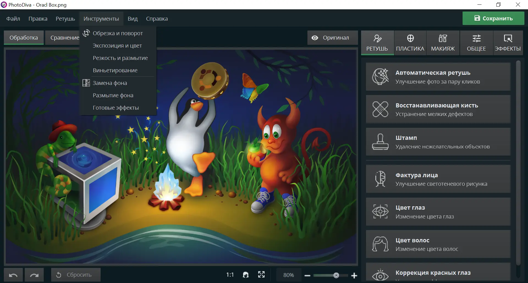This screenshot has width=528, height=283.
Task: Open the Штамп tool
Action: (x=438, y=141)
